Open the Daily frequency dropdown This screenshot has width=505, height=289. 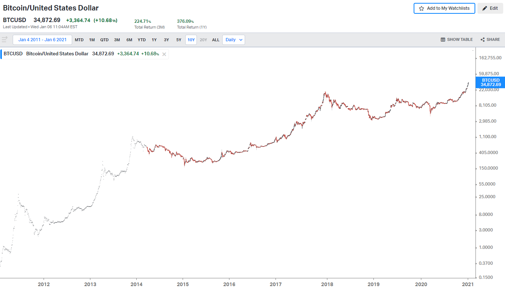(233, 40)
